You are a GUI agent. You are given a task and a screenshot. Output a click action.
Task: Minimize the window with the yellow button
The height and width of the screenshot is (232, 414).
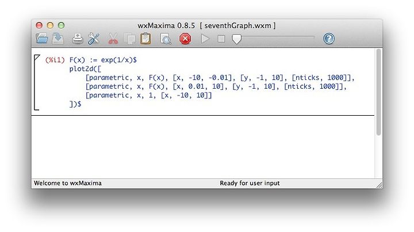[50, 25]
